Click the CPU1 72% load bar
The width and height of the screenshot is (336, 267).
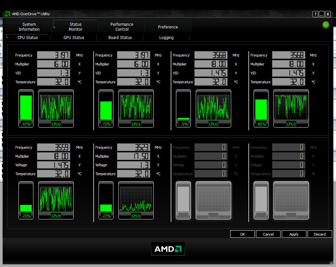point(106,109)
